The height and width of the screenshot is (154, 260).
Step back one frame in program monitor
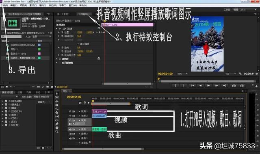pyautogui.click(x=200, y=86)
